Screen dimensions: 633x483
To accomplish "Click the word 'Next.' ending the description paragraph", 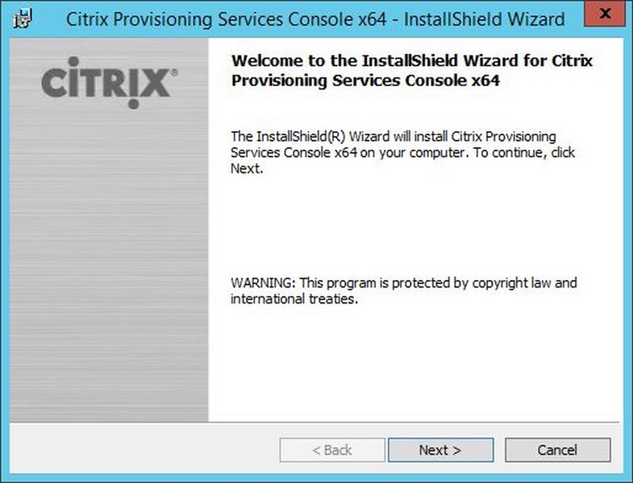I will coord(247,168).
